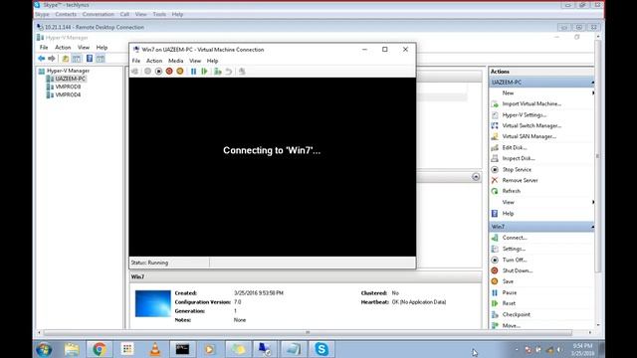Viewport: 637px width, 358px height.
Task: Click Inspect Disk in Actions pane
Action: (519, 158)
